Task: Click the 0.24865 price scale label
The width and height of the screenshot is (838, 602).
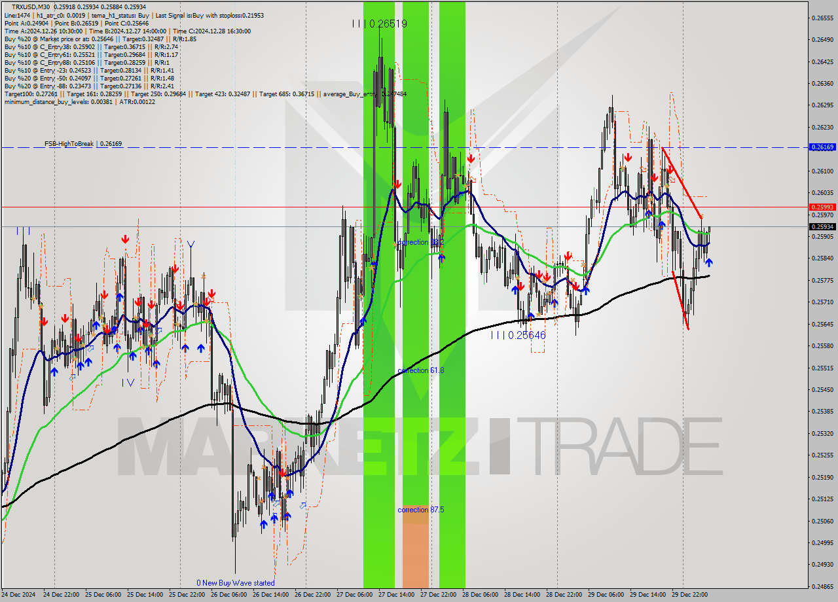Action: pyautogui.click(x=822, y=586)
